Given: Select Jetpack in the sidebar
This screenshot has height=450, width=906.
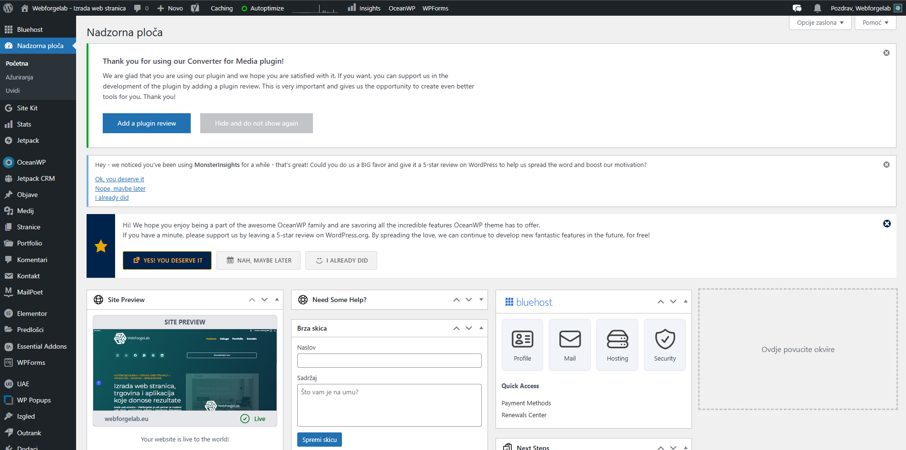Looking at the screenshot, I should [28, 140].
